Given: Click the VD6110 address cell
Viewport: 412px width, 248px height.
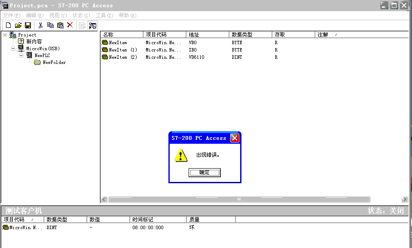Looking at the screenshot, I should [196, 57].
